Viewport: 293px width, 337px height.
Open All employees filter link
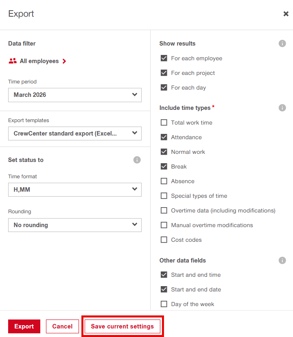(x=39, y=61)
